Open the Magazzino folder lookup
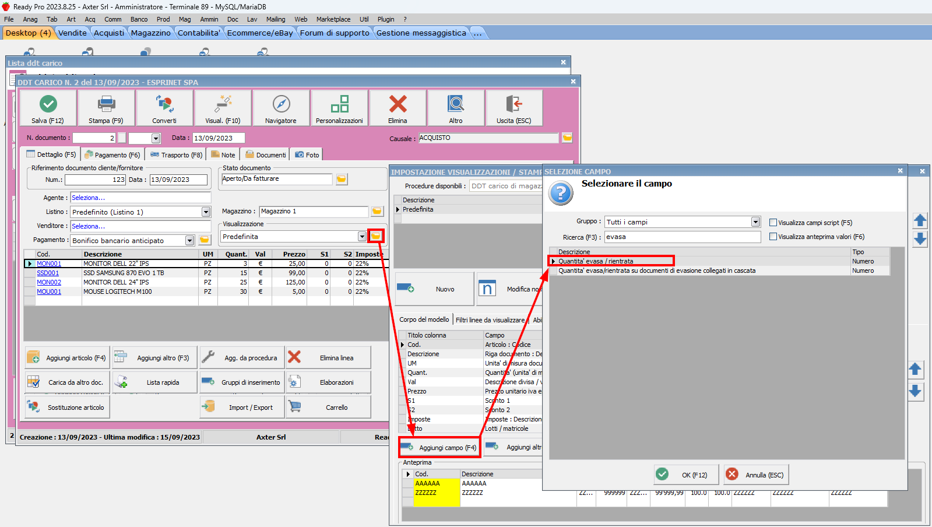The height and width of the screenshot is (527, 932). [x=377, y=211]
